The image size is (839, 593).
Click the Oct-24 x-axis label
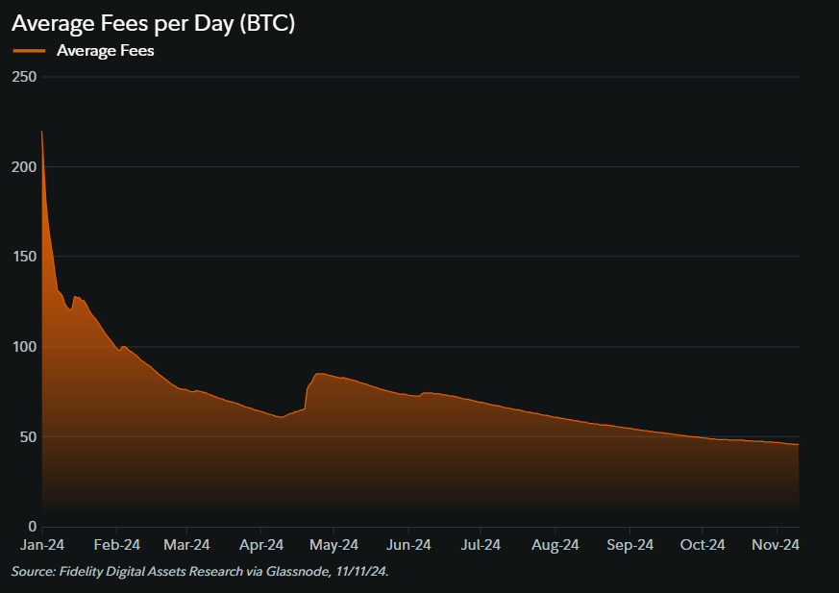click(x=702, y=545)
